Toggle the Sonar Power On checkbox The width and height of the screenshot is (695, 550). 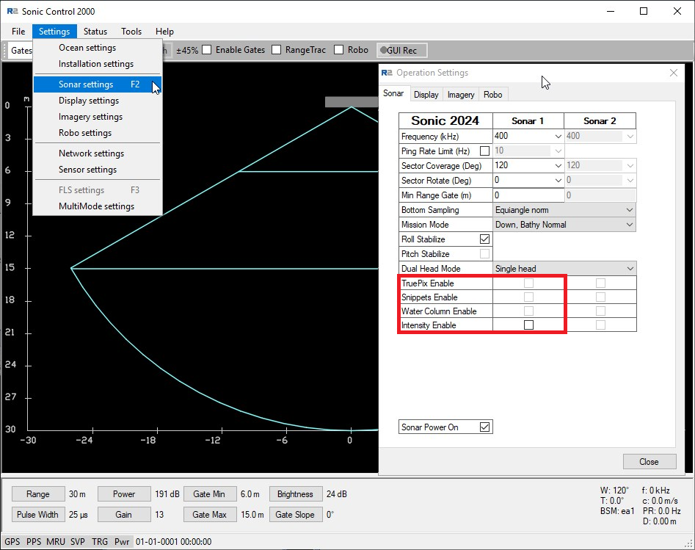coord(484,427)
